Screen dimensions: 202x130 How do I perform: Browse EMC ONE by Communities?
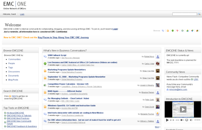coord(14,59)
